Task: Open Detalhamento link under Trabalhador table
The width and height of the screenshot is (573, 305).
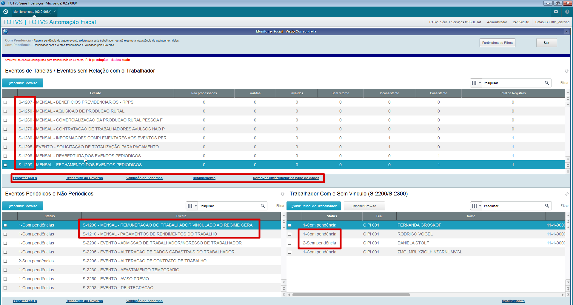Action: 513,301
